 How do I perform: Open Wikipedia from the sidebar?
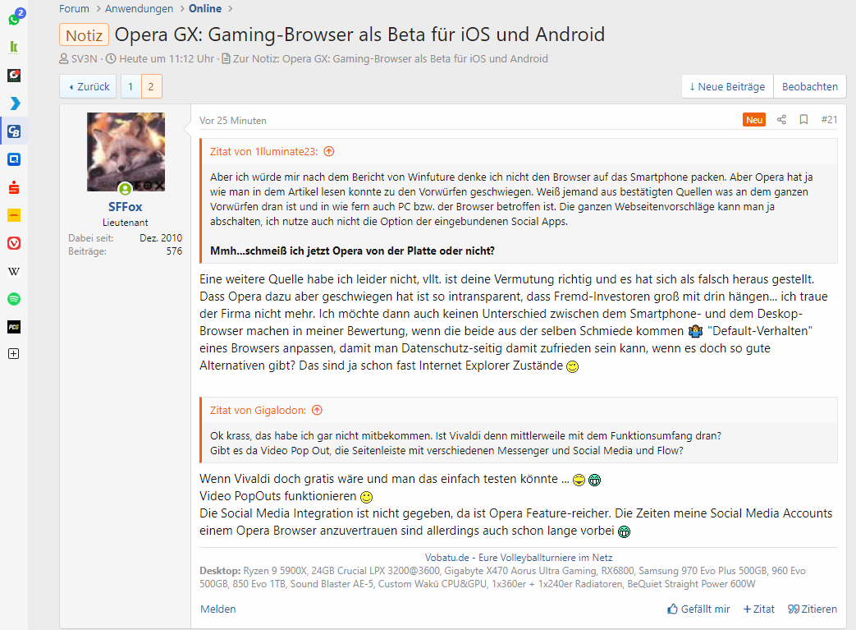(x=14, y=271)
